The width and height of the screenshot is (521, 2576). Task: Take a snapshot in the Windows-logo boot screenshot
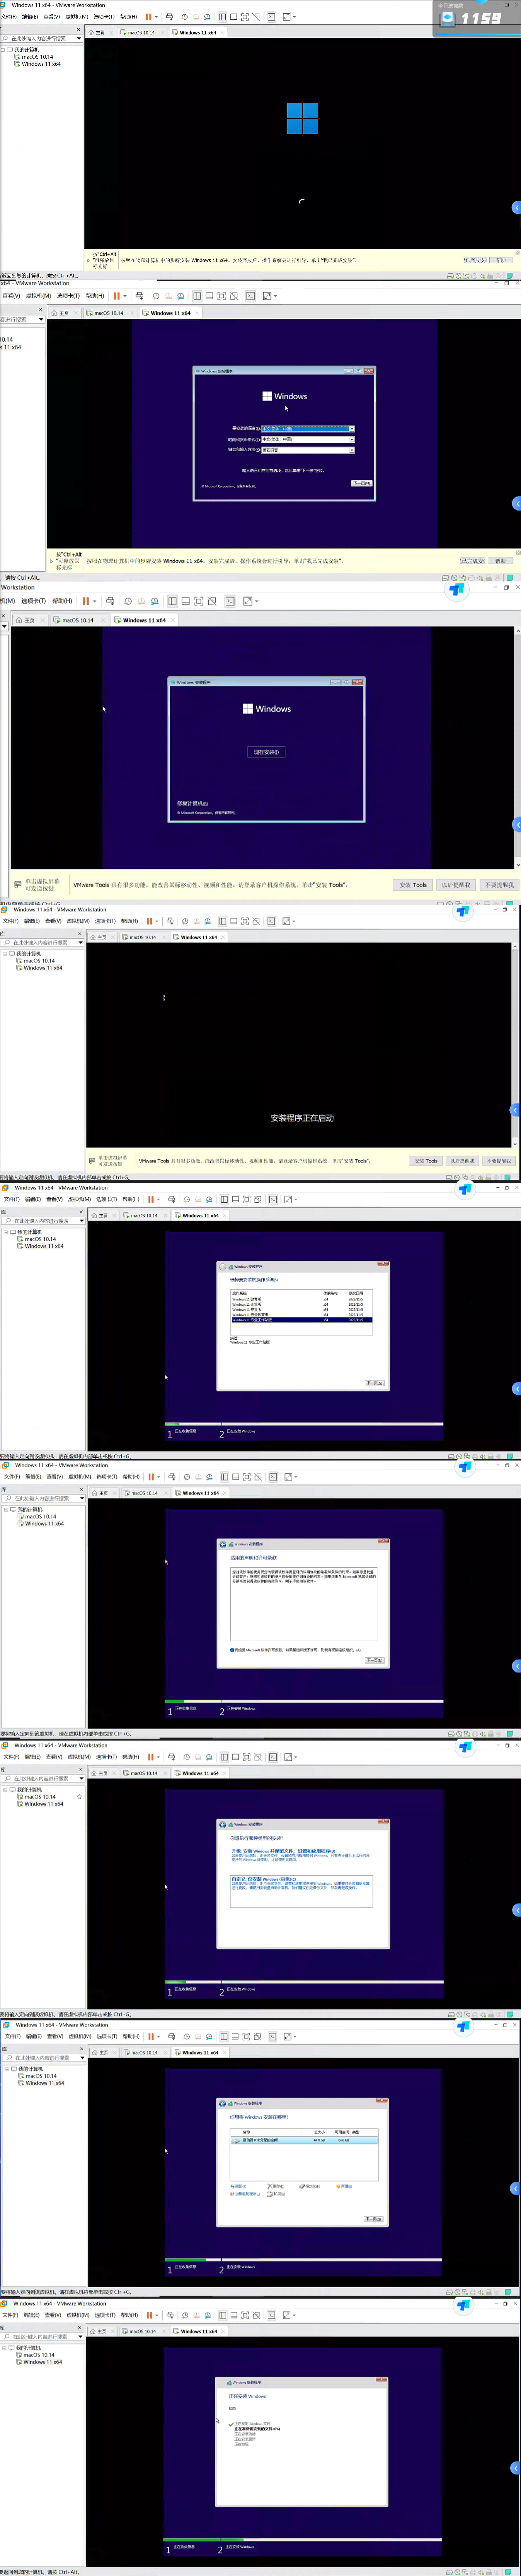185,17
